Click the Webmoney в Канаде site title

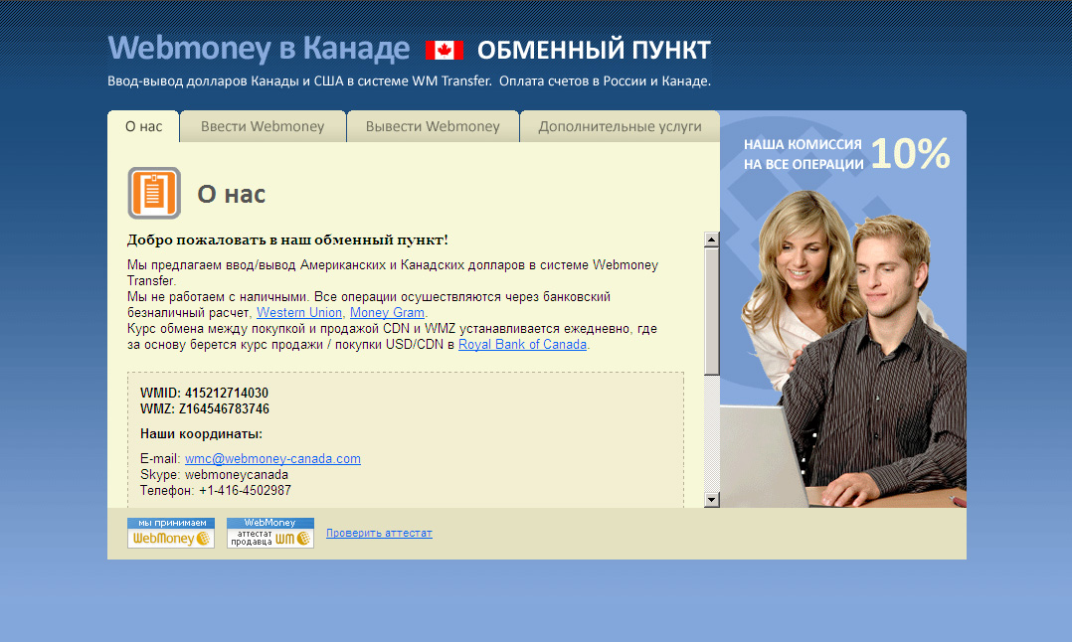click(x=261, y=47)
